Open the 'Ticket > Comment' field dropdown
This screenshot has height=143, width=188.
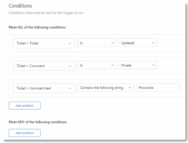click(x=44, y=66)
